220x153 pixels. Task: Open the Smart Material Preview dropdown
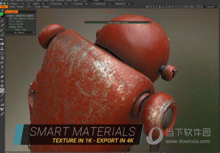(x=118, y=22)
